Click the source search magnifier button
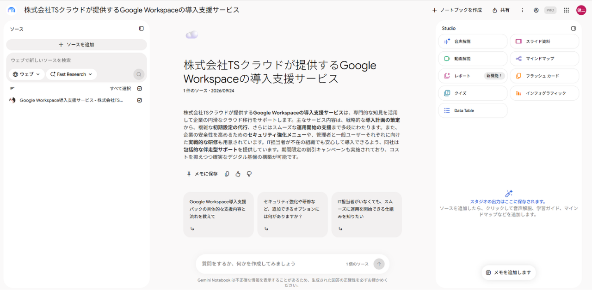Image resolution: width=592 pixels, height=290 pixels. (x=139, y=74)
